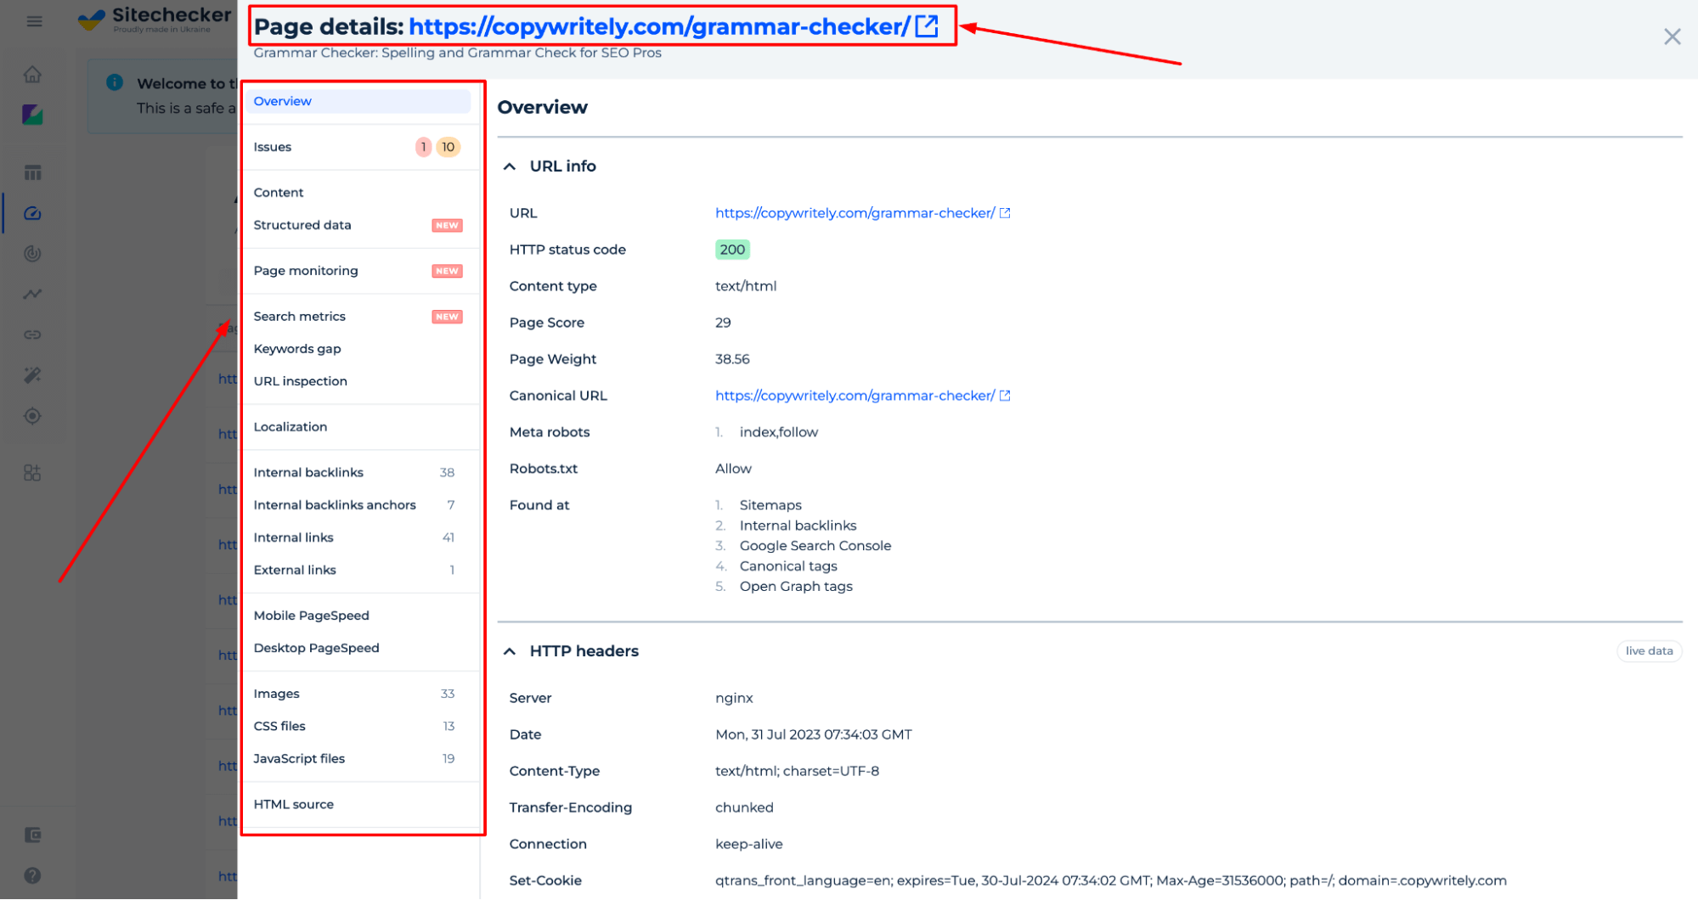Go to the Home icon in the sidebar
The image size is (1698, 900).
(x=32, y=75)
